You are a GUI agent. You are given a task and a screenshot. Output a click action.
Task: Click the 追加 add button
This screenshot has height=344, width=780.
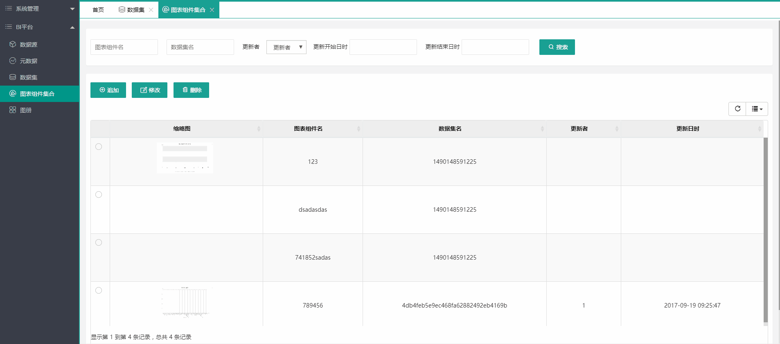click(108, 90)
